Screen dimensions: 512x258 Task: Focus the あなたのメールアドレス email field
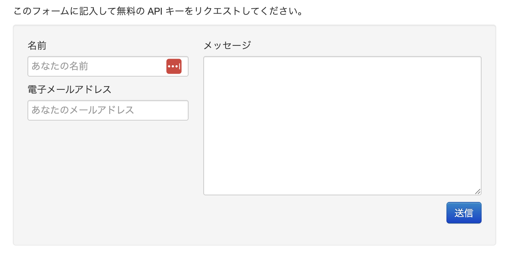tap(108, 110)
